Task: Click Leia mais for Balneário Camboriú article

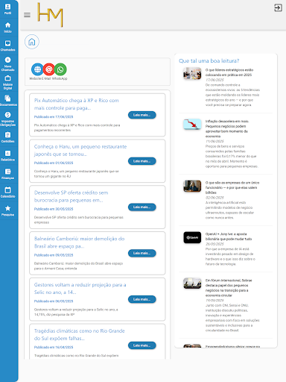Action: 142,253
